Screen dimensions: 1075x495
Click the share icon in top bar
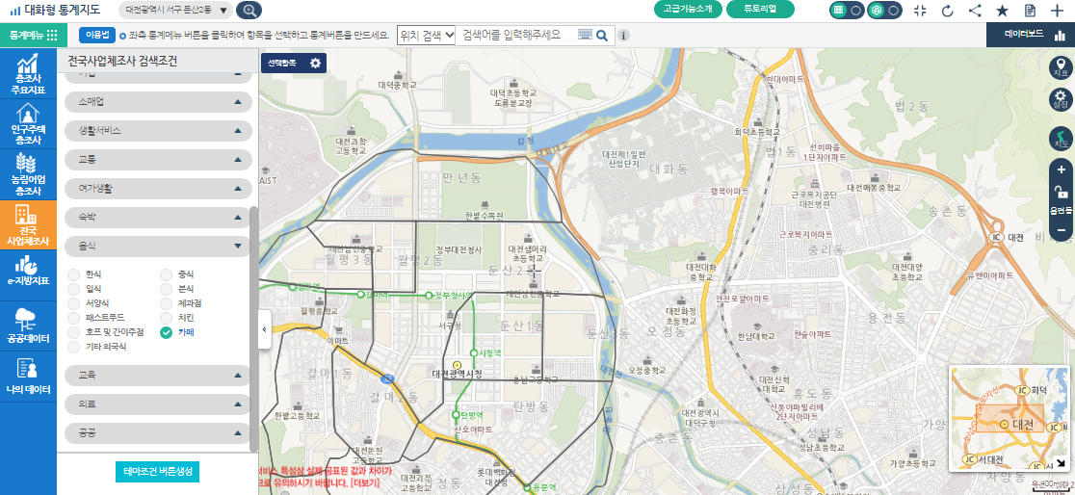(975, 11)
